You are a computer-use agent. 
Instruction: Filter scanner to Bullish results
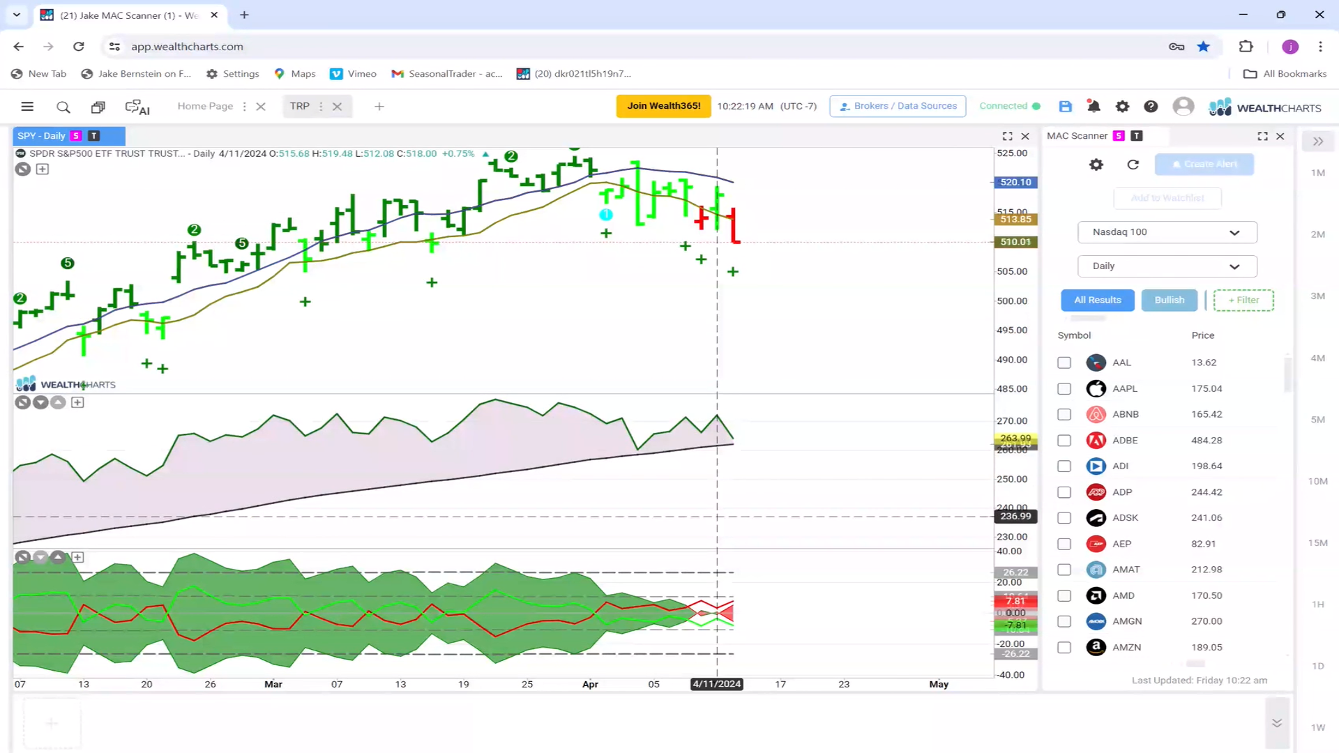click(1170, 301)
